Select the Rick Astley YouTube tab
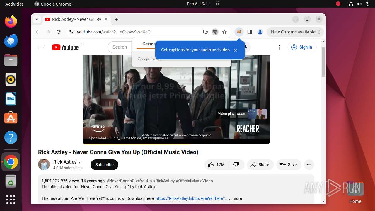This screenshot has height=211, width=375. [x=73, y=19]
